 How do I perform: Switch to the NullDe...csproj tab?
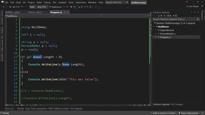[x=12, y=12]
